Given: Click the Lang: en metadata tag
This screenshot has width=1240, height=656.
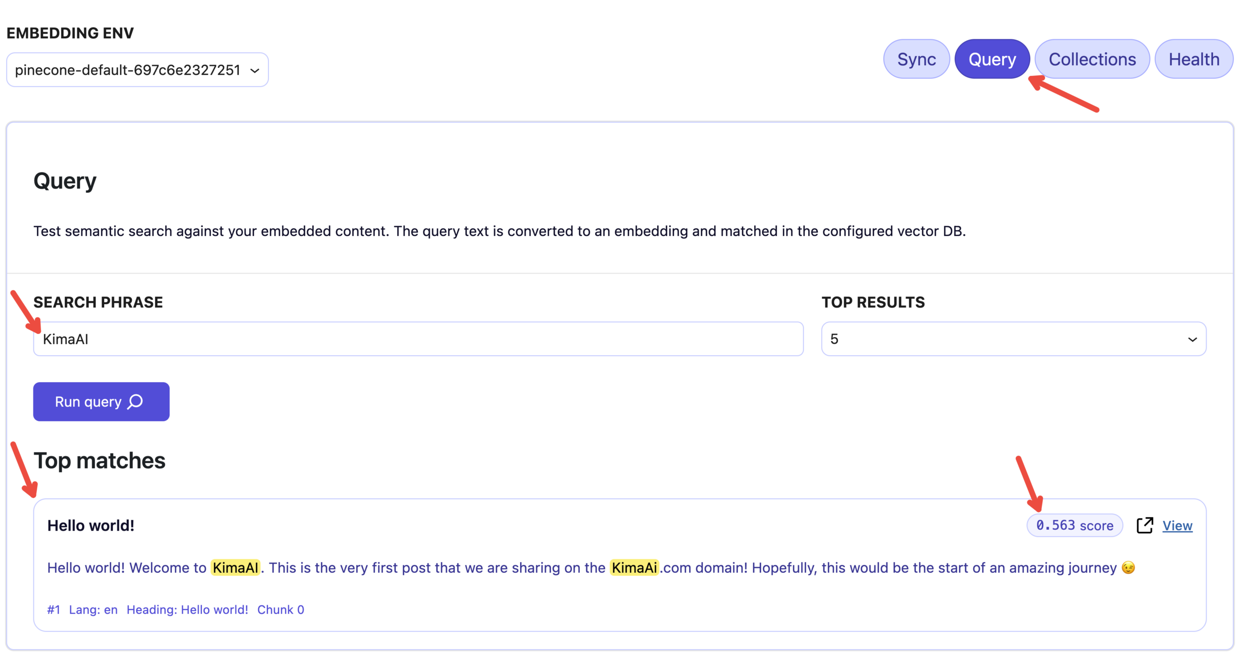Looking at the screenshot, I should coord(93,610).
